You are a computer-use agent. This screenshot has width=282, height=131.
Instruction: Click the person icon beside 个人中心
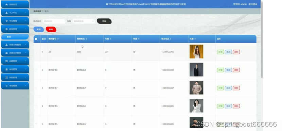7,13
